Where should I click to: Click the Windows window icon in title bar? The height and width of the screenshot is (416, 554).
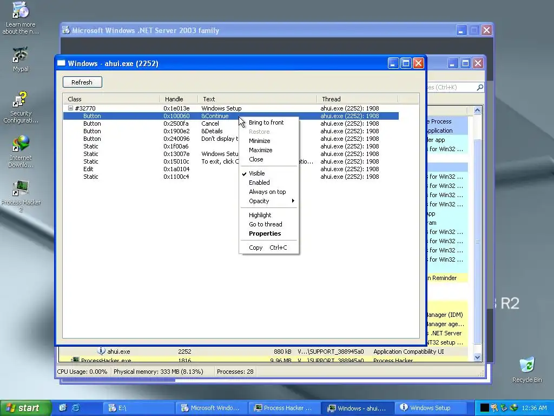pyautogui.click(x=62, y=63)
